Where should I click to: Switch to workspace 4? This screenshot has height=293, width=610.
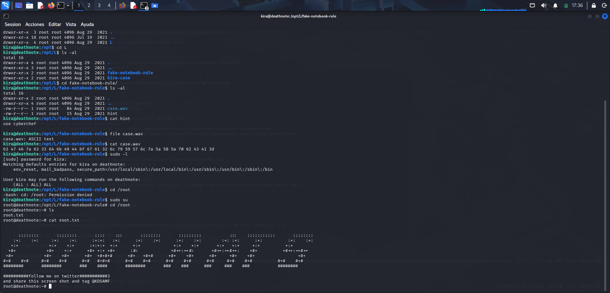109,5
